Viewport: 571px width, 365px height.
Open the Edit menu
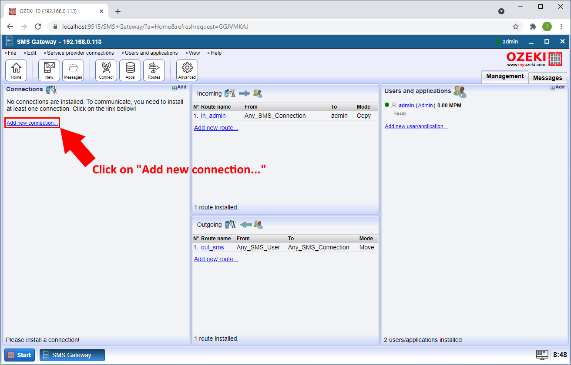[x=31, y=53]
